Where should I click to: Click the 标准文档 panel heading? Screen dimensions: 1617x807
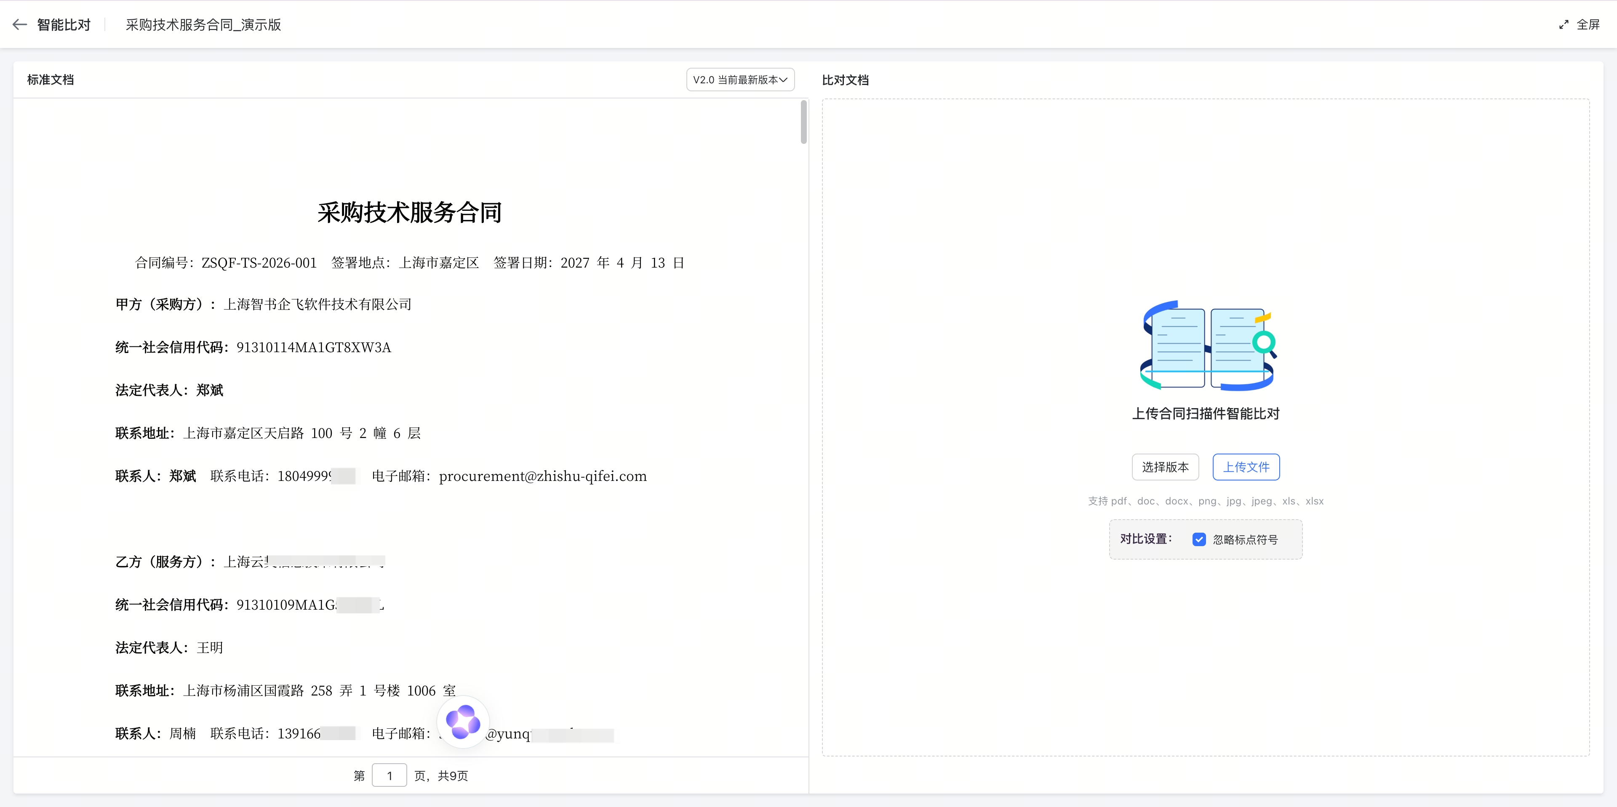tap(50, 80)
